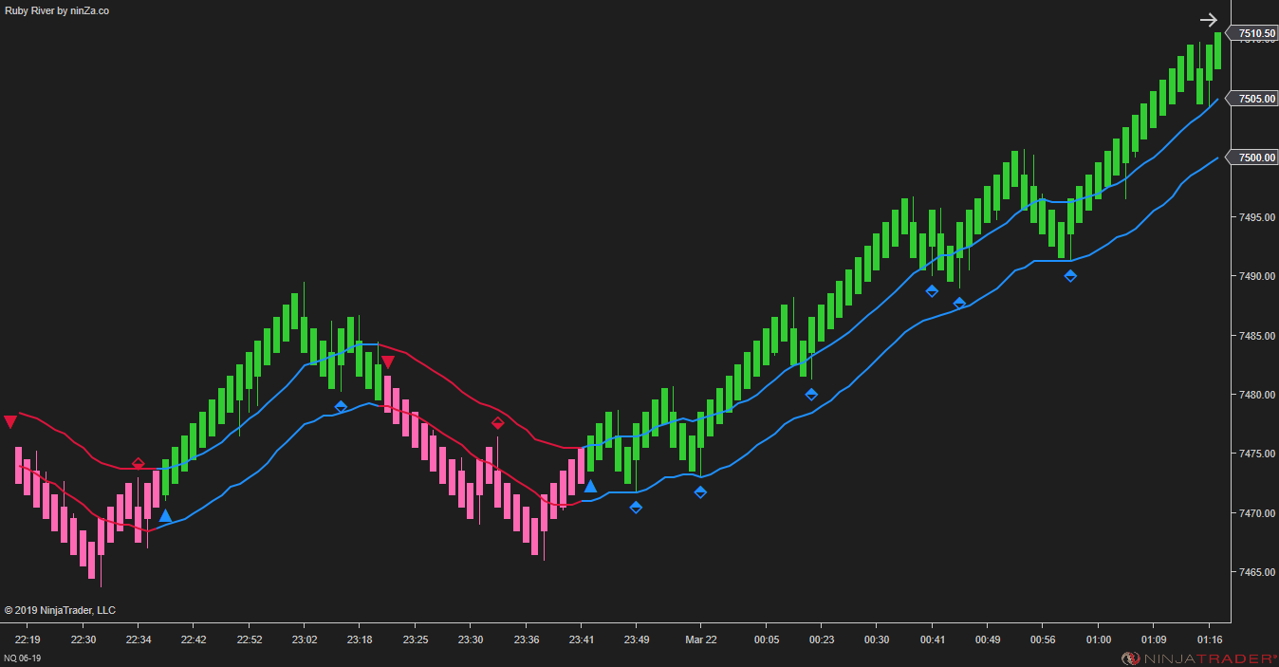Image resolution: width=1279 pixels, height=667 pixels.
Task: Click the vertical price scale on the right
Action: [x=1252, y=380]
